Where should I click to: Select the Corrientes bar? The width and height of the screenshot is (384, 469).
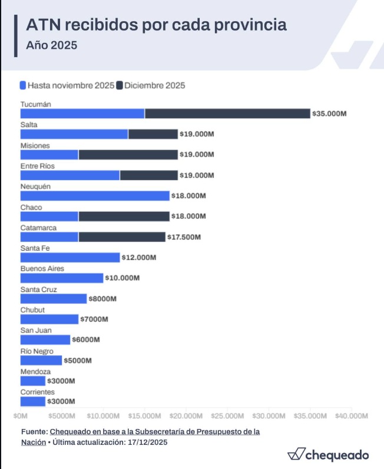coord(33,402)
